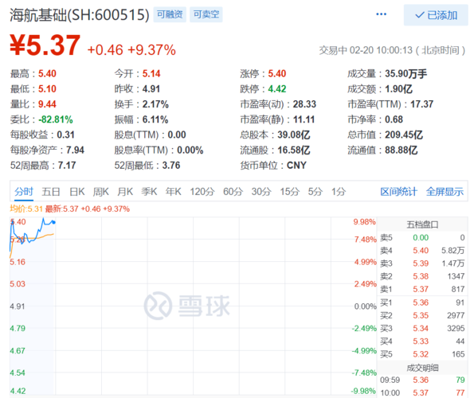474x398 pixels.
Task: Switch to the 日K chart tab
Action: click(x=76, y=192)
